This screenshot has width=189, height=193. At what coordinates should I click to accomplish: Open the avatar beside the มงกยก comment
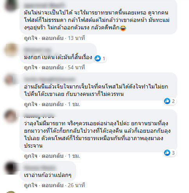[x=11, y=50]
